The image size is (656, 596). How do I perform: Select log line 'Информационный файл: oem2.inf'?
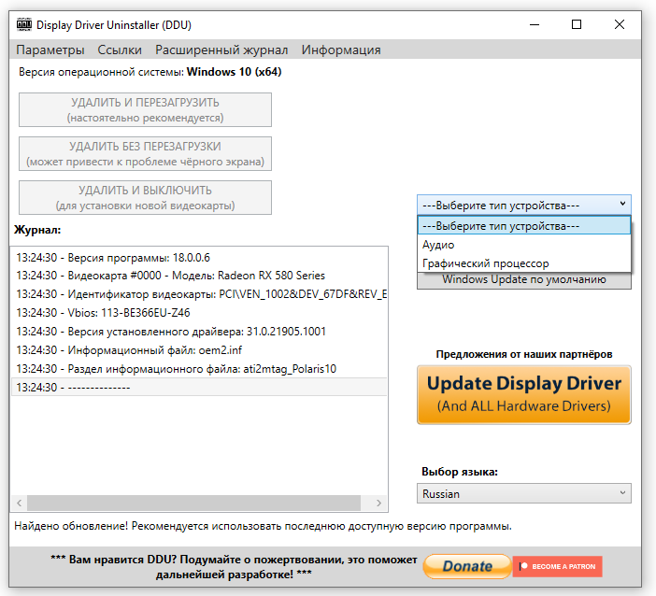pyautogui.click(x=199, y=350)
